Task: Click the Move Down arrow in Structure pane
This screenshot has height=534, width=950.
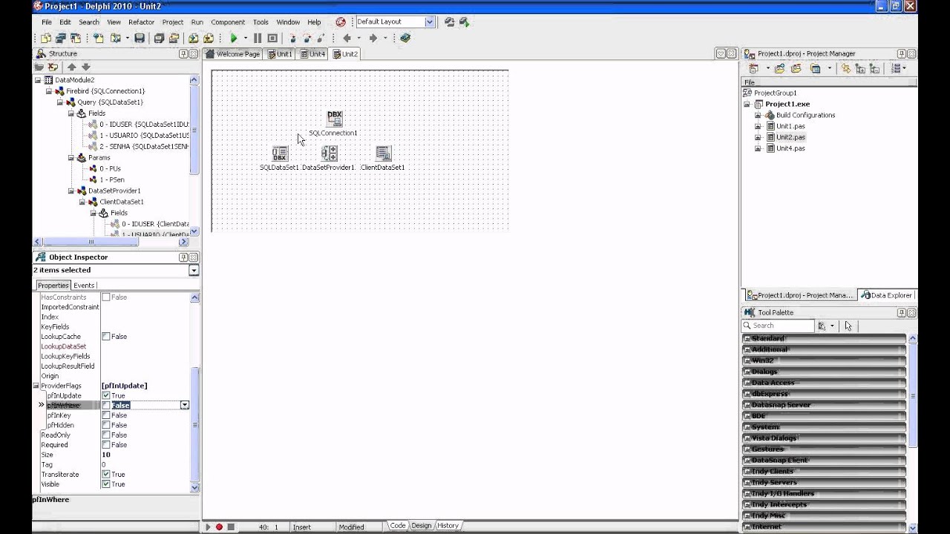Action: (x=85, y=67)
